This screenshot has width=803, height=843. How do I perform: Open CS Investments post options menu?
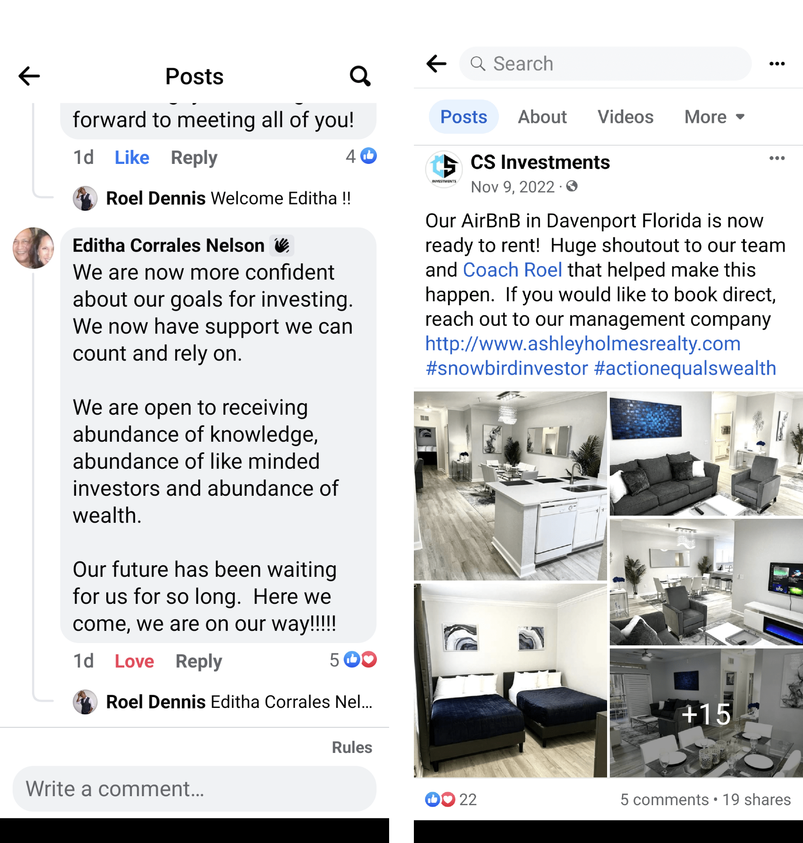pyautogui.click(x=777, y=158)
